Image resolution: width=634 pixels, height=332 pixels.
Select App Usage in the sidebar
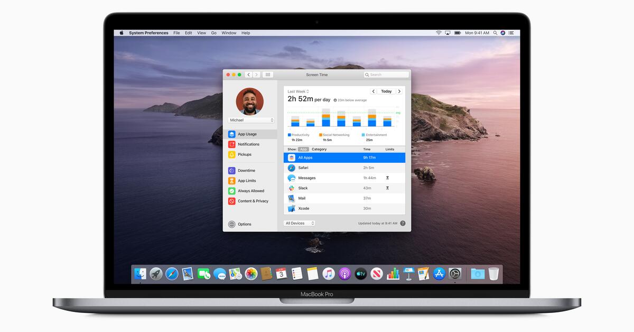coord(248,134)
